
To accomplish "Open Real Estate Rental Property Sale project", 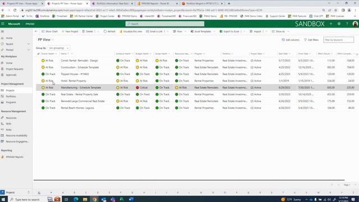I will pyautogui.click(x=79, y=94).
